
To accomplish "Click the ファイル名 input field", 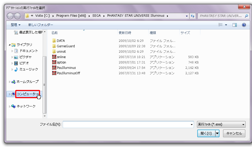I will [x=128, y=124].
